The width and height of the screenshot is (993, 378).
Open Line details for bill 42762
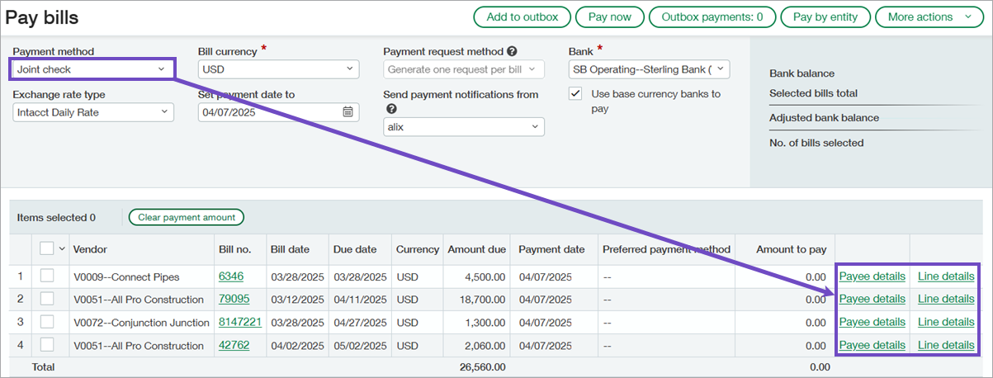(946, 345)
